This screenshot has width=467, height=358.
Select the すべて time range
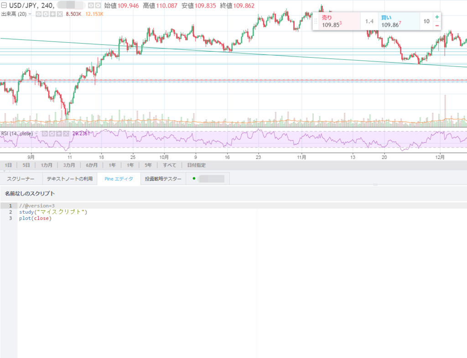170,165
